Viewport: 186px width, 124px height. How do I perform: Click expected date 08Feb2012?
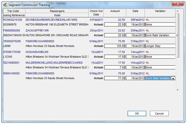(138, 20)
